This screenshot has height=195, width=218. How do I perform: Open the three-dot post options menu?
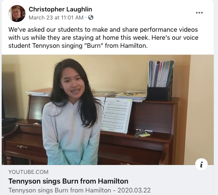pos(199,13)
